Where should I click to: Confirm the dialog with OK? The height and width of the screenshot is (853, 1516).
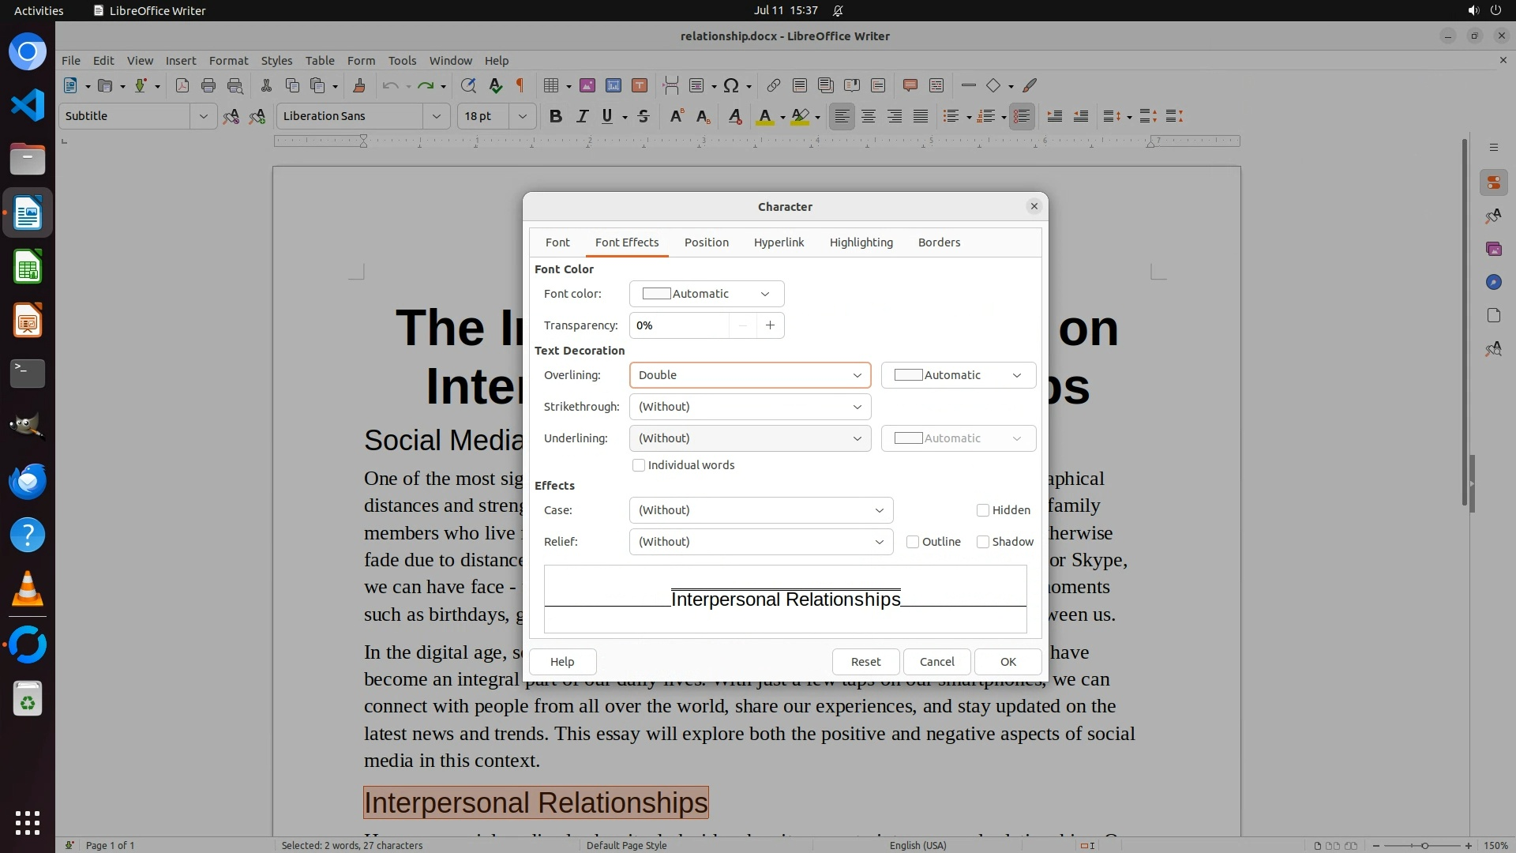coord(1008,662)
